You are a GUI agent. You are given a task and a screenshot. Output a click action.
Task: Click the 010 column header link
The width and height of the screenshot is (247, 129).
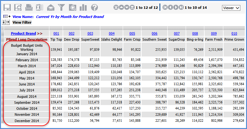234,33
